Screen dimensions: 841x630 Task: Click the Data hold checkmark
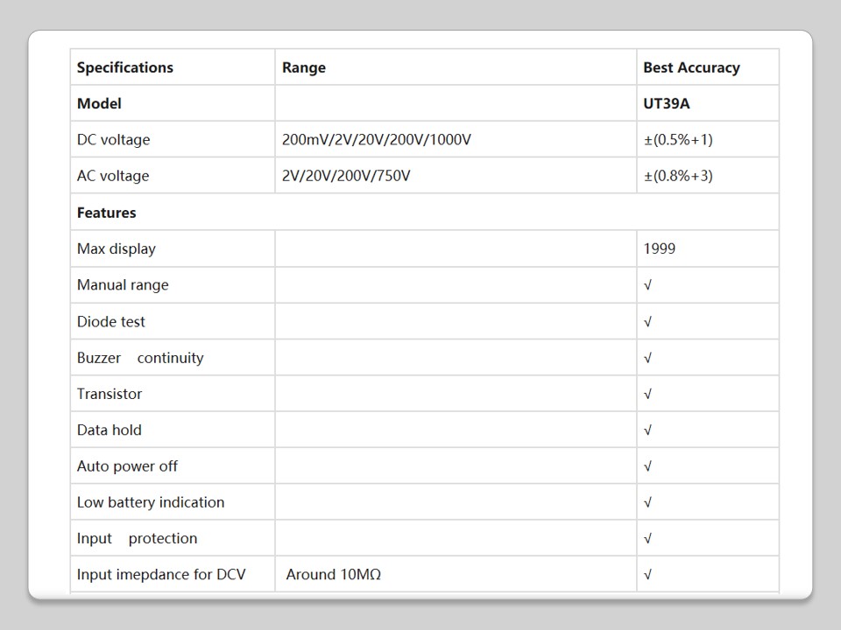pyautogui.click(x=647, y=430)
